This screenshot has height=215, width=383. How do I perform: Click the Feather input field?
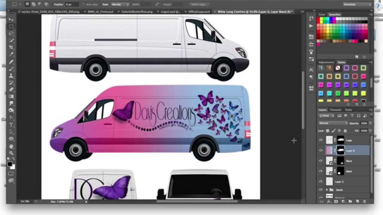click(72, 4)
